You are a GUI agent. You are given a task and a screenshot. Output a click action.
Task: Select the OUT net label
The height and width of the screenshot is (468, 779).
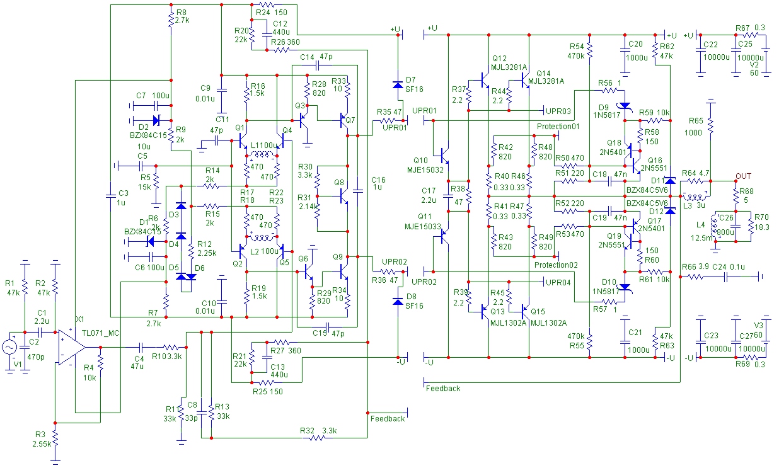click(x=743, y=175)
